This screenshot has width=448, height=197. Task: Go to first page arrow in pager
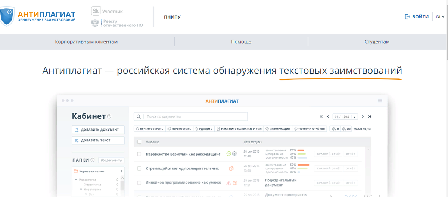[x=321, y=117]
